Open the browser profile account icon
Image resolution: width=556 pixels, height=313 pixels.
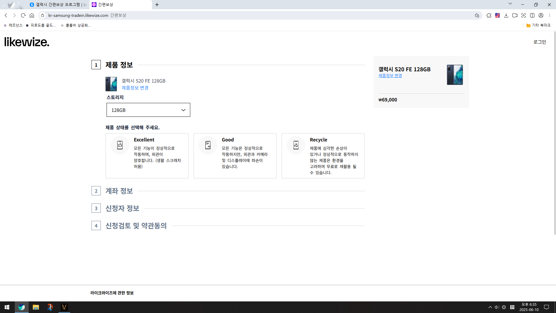(x=541, y=15)
